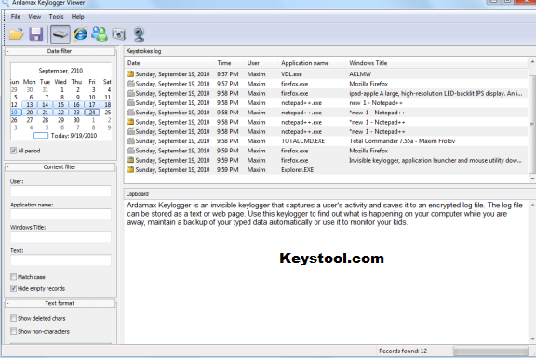Click the log icon on the TOTALCMD.EXE row
This screenshot has width=536, height=358.
pos(130,141)
